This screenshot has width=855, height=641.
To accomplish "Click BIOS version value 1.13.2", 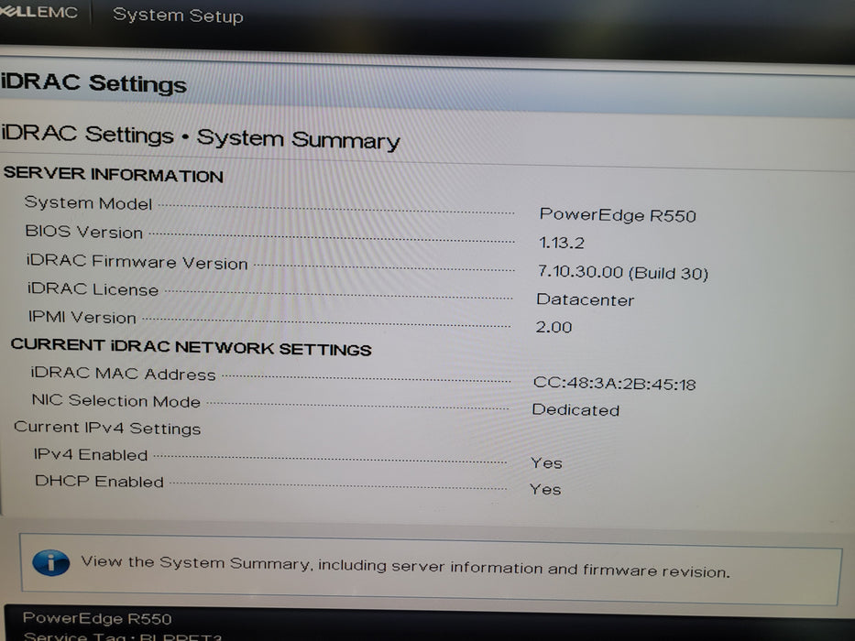I will pos(561,242).
